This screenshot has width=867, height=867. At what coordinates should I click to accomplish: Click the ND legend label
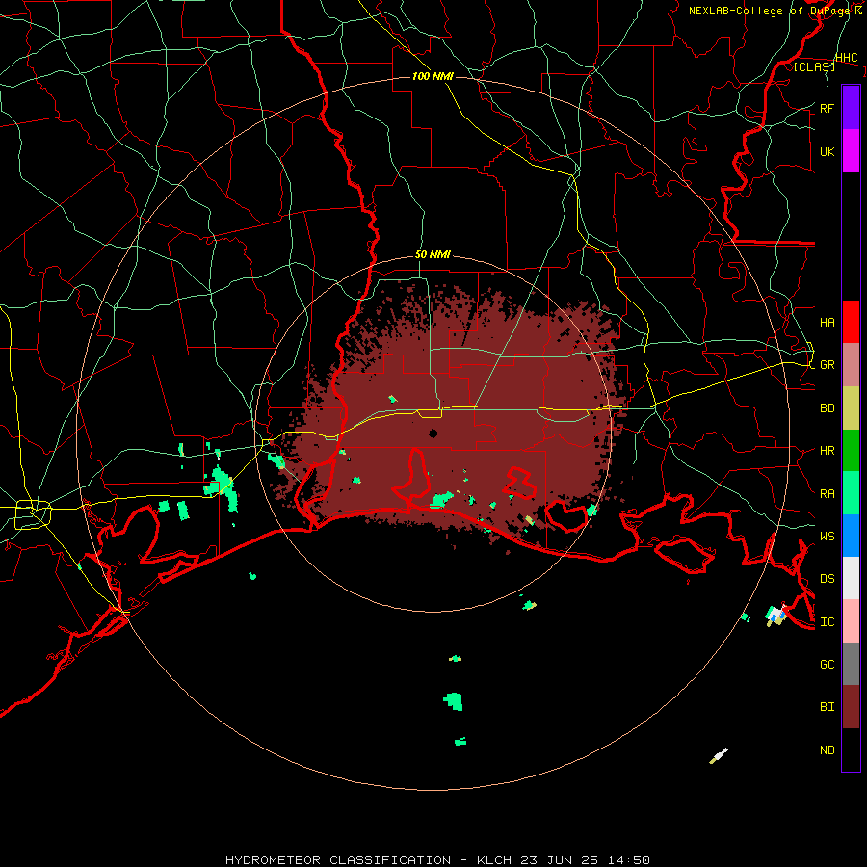click(x=827, y=750)
